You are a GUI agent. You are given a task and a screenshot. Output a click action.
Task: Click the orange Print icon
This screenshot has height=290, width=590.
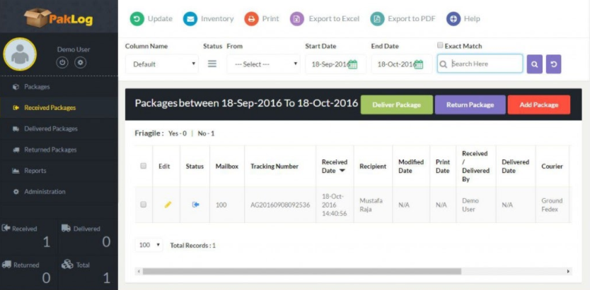[251, 19]
